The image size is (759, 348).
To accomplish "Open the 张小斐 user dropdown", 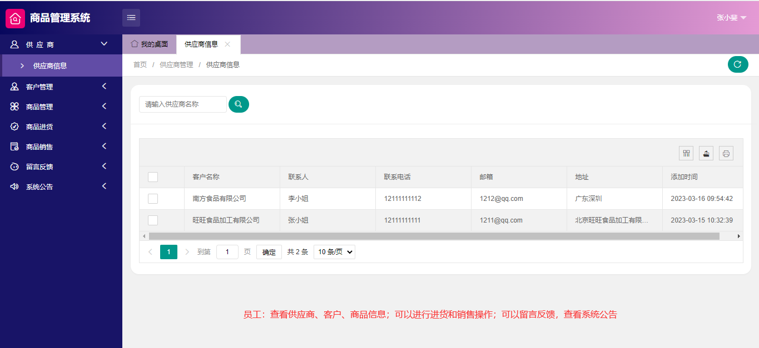I will point(731,18).
